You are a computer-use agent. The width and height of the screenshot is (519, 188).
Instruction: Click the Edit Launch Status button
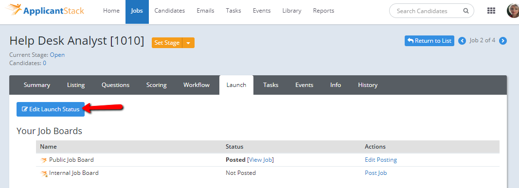pyautogui.click(x=51, y=109)
